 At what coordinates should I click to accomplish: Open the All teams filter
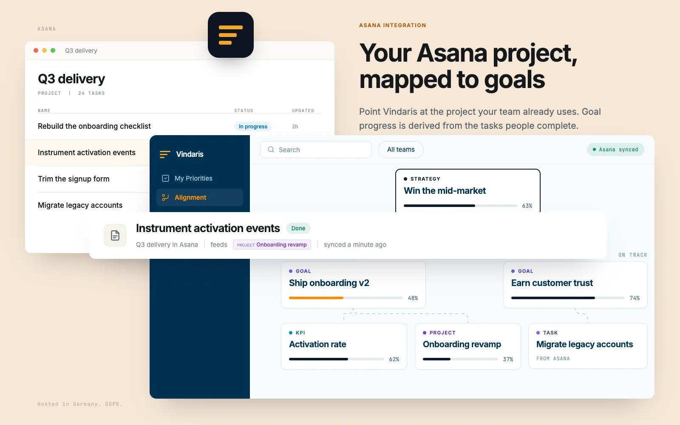pos(401,150)
